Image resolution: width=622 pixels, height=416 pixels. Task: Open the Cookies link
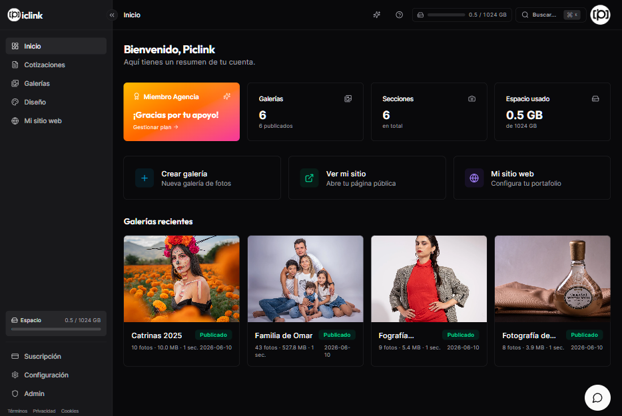click(x=70, y=411)
